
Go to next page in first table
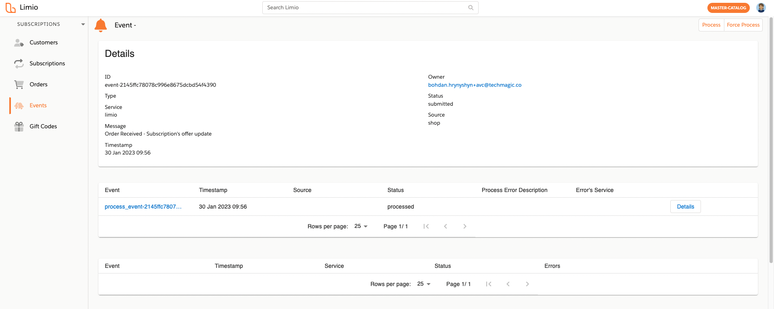point(465,226)
